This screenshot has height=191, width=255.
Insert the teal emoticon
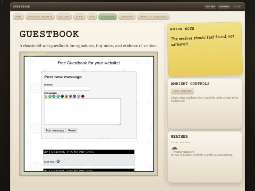pos(58,96)
